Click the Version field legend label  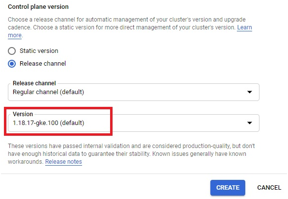tap(23, 114)
